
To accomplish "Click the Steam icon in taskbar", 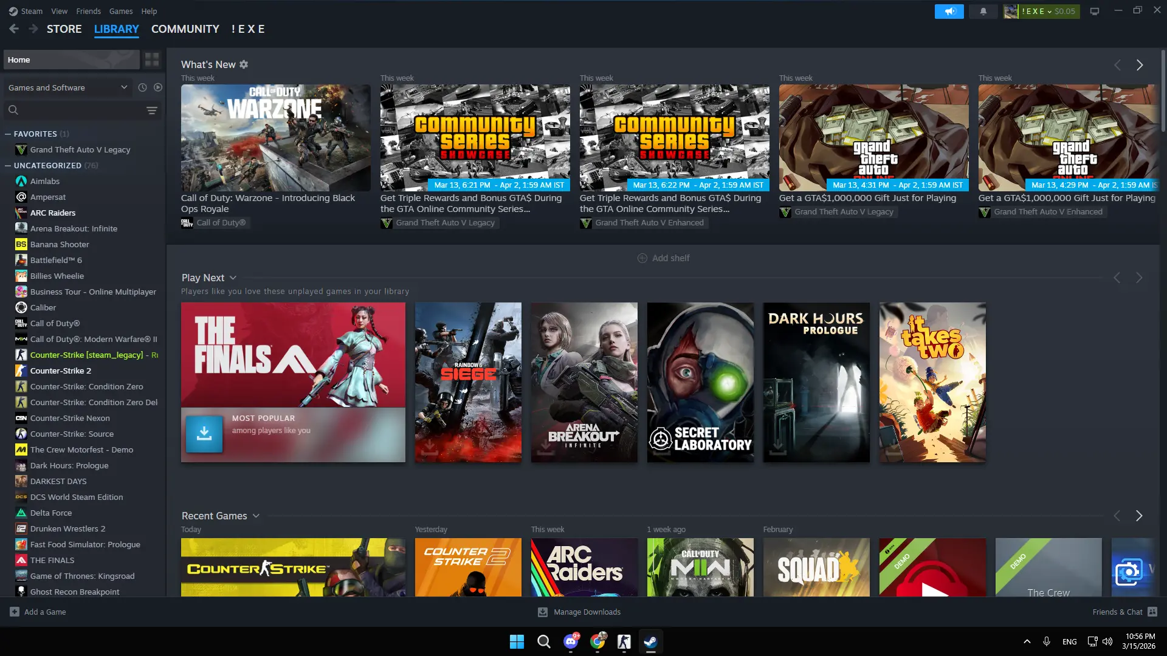I will pyautogui.click(x=650, y=641).
